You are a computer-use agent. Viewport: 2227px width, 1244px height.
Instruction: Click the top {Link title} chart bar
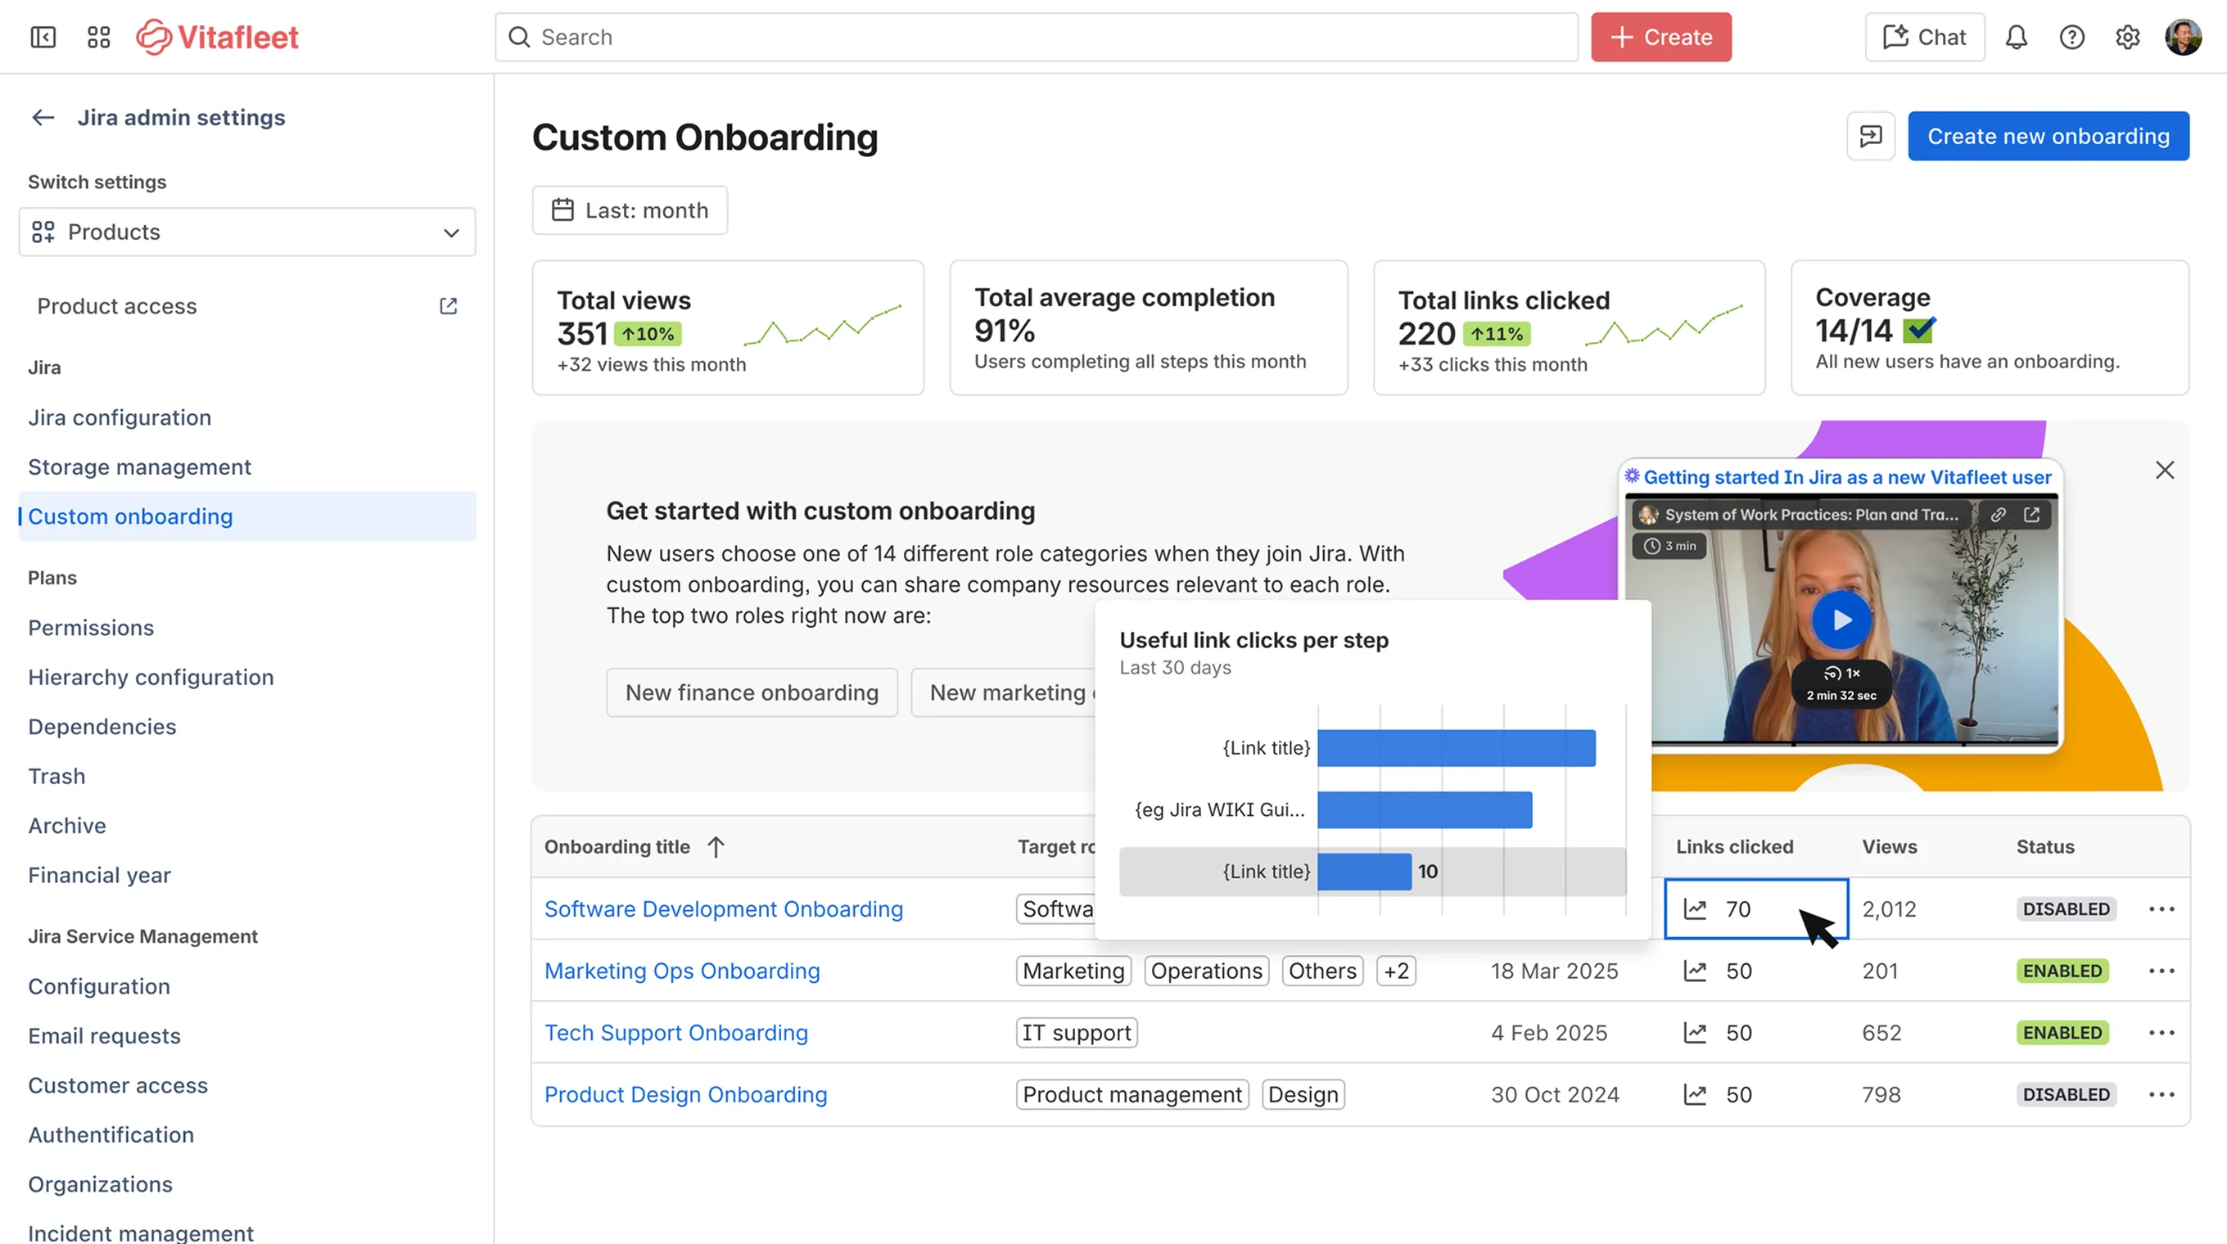coord(1456,748)
